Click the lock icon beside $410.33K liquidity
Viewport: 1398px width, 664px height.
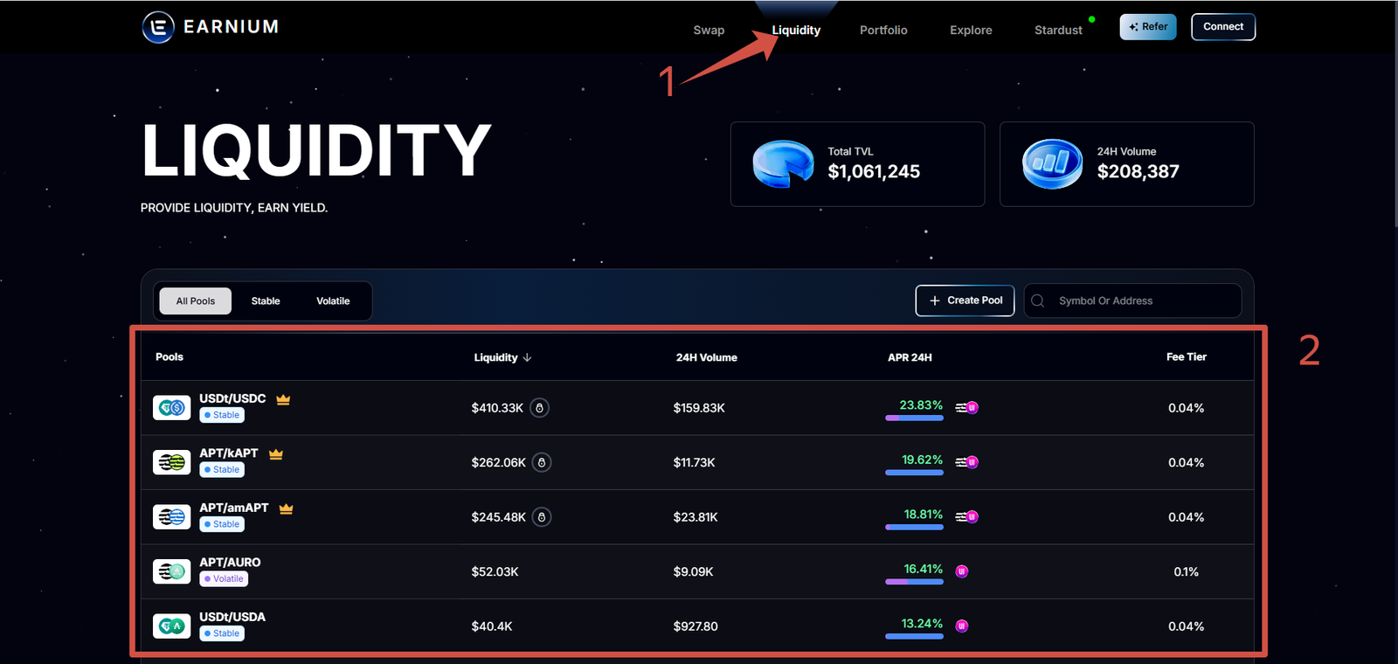pos(540,408)
